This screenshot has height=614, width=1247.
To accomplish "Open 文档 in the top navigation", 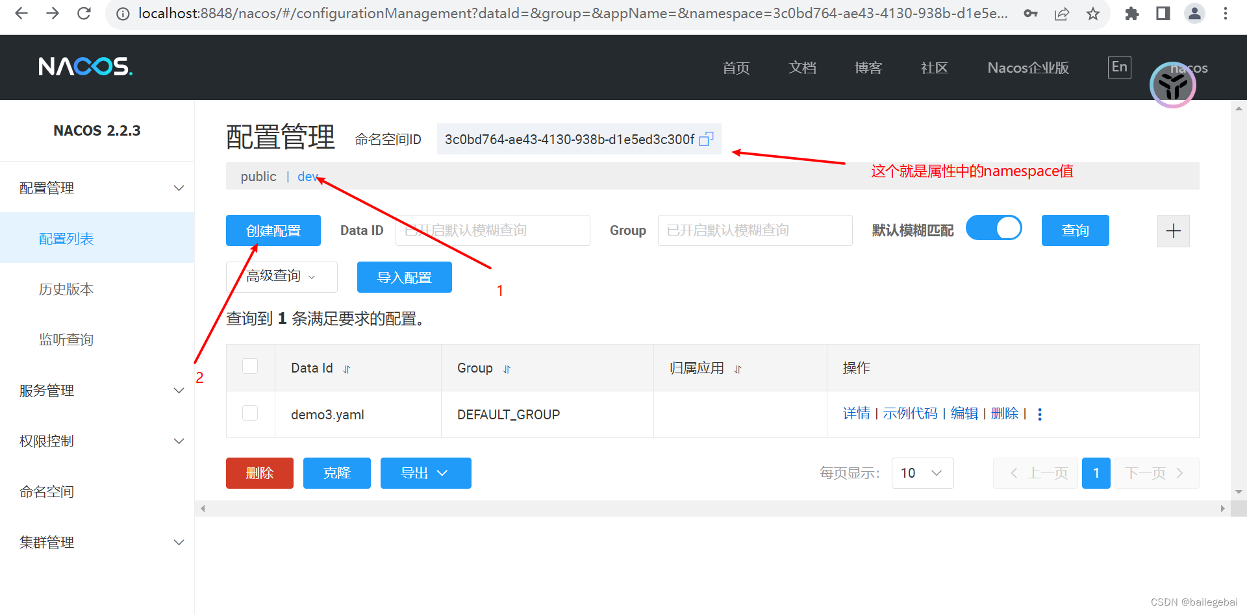I will (x=802, y=68).
